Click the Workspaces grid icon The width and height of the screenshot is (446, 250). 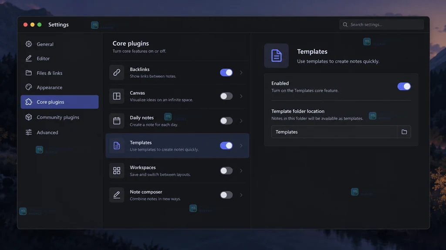pos(117,171)
